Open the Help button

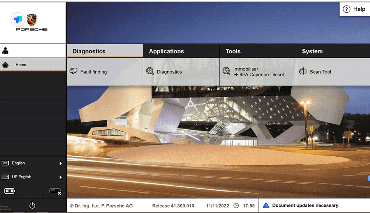coord(355,9)
